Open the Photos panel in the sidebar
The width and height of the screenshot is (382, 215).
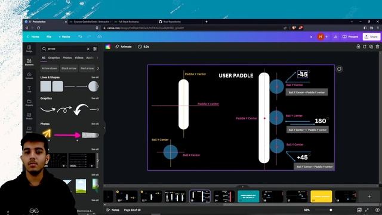(29, 116)
